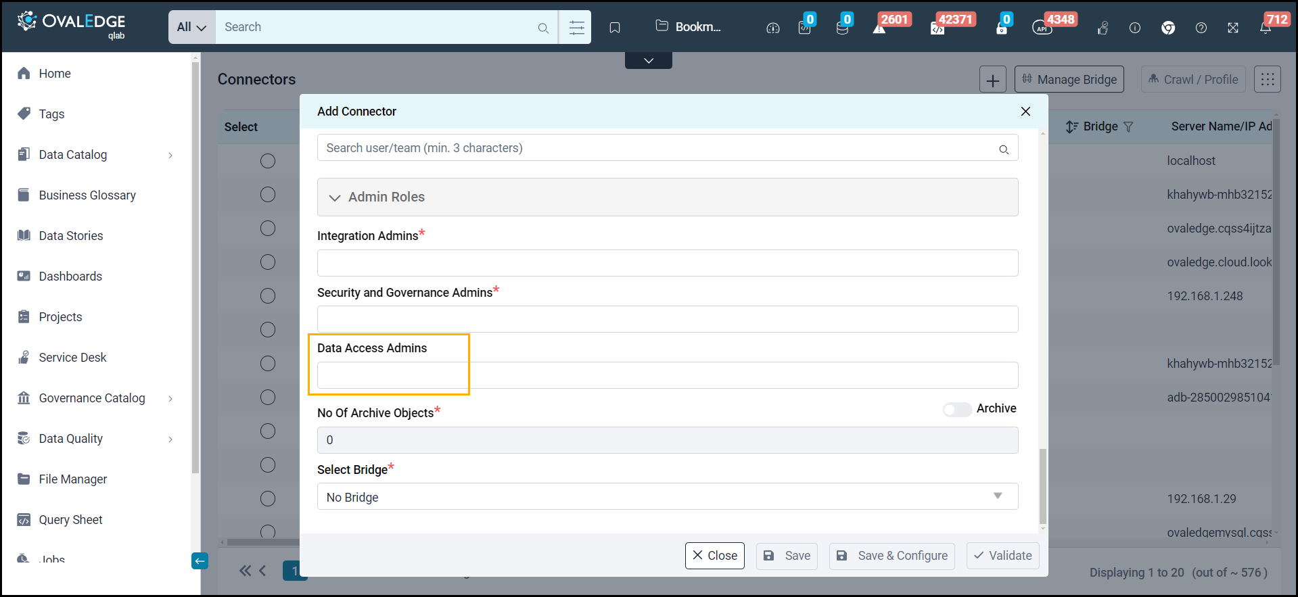Select the radio button in the 192.168.1.248 row
This screenshot has width=1298, height=597.
[268, 296]
